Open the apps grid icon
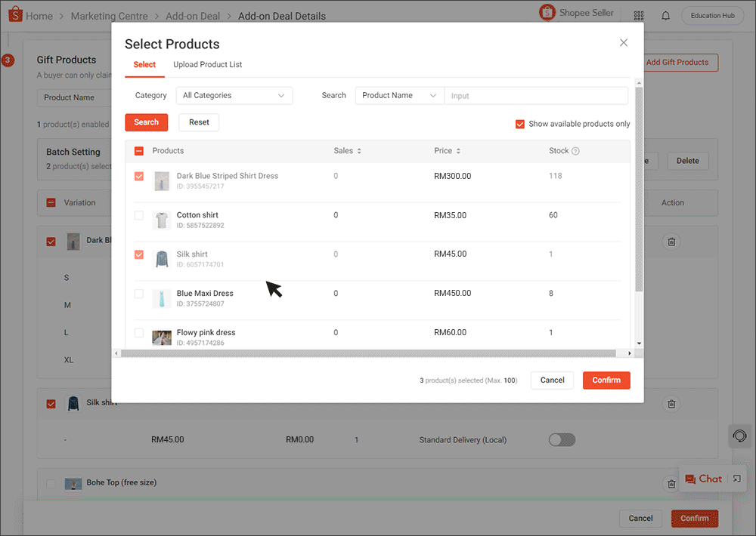This screenshot has width=756, height=536. coord(639,15)
